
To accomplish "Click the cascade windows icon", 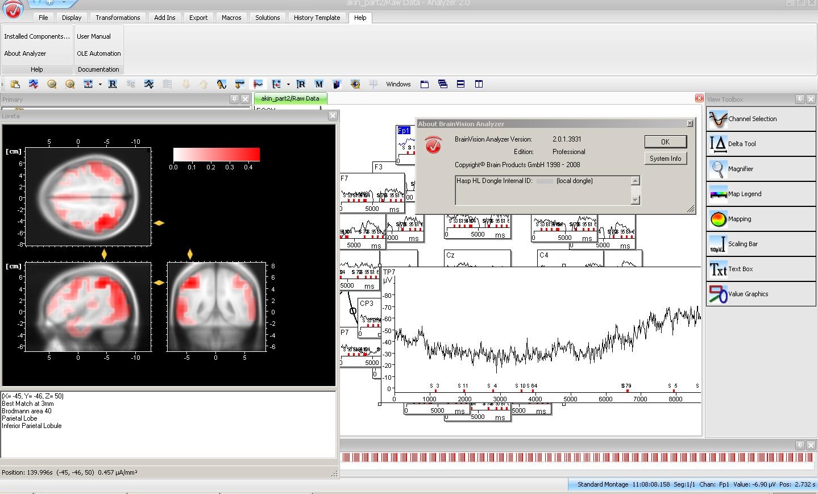I will coord(443,84).
